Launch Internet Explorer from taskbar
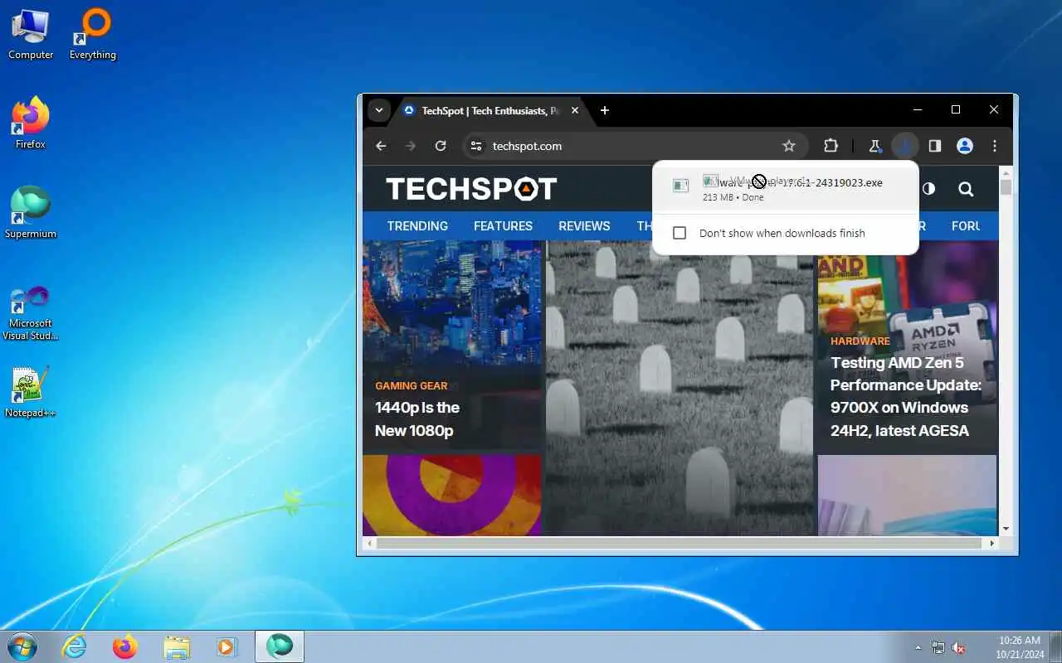The height and width of the screenshot is (663, 1062). [75, 646]
